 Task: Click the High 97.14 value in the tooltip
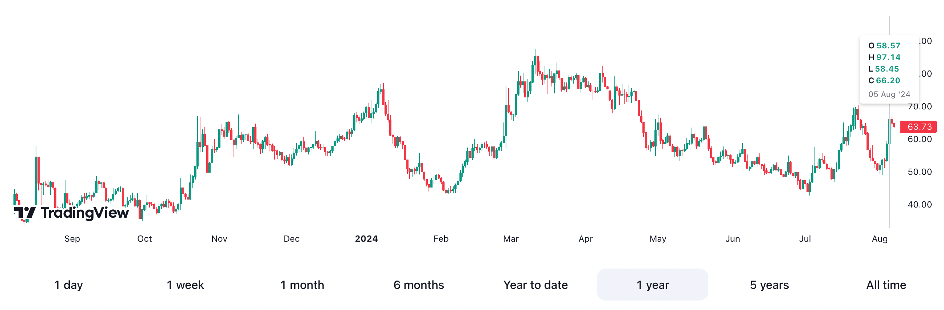click(888, 57)
